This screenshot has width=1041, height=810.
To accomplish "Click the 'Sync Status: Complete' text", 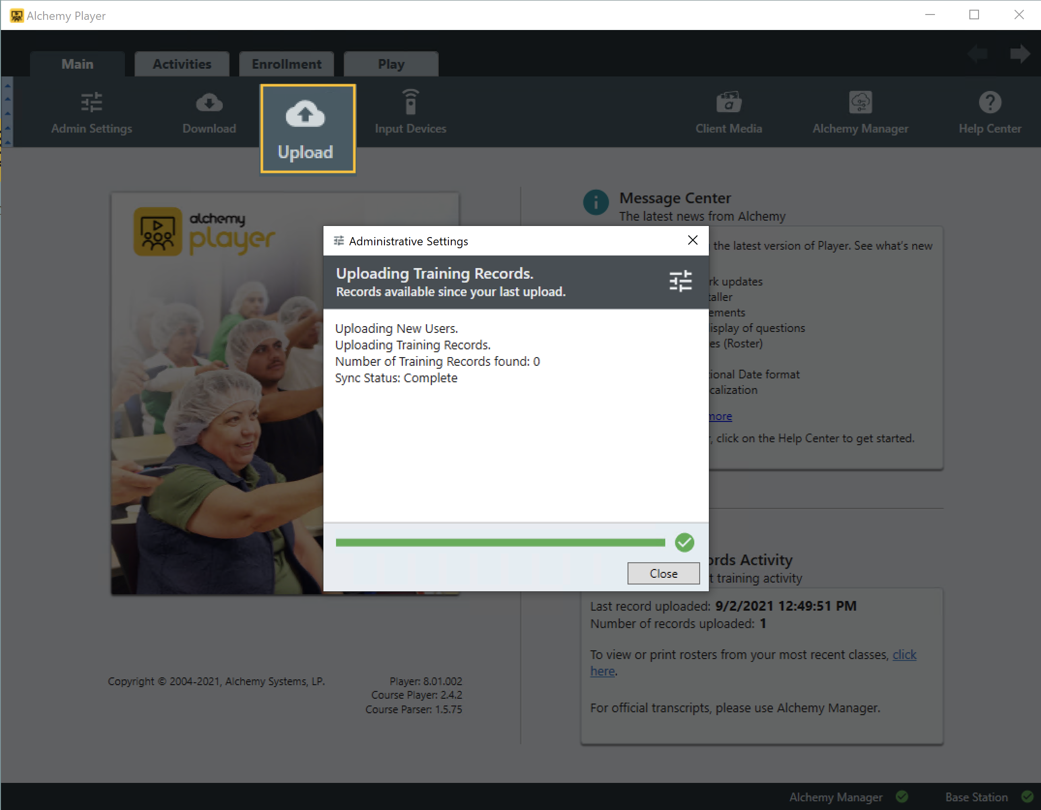I will (x=396, y=378).
